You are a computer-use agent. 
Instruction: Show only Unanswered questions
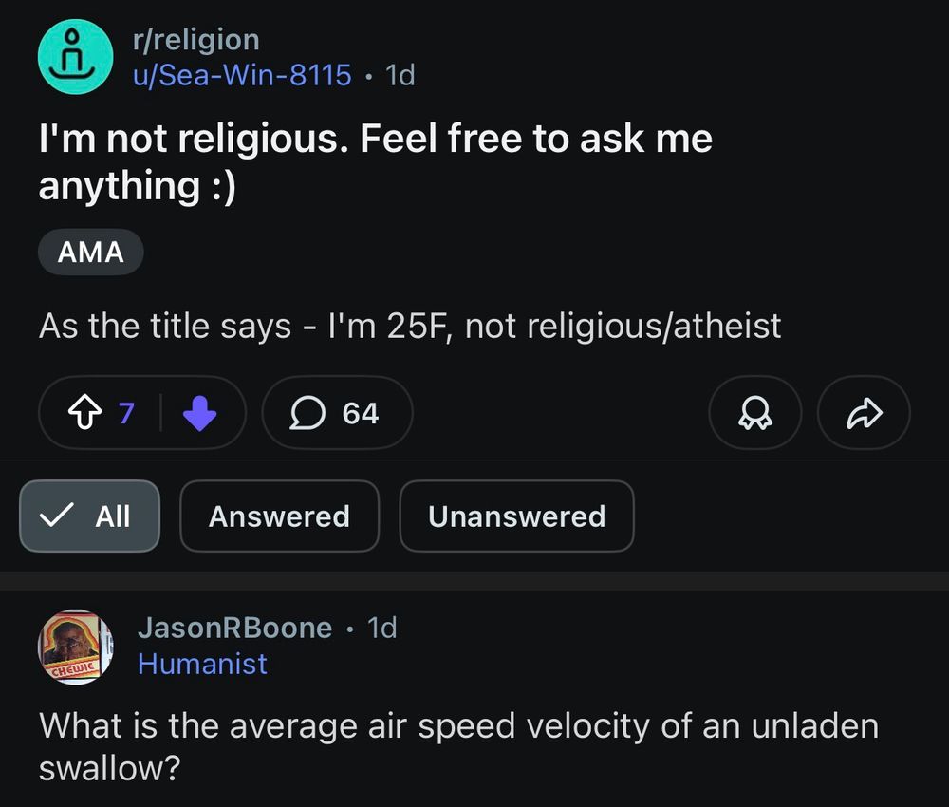(x=516, y=516)
